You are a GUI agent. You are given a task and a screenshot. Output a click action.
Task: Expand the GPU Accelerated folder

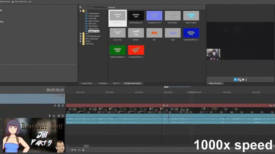tap(81, 39)
